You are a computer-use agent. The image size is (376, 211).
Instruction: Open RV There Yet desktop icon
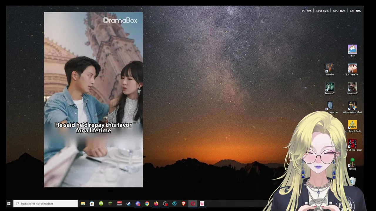352,70
